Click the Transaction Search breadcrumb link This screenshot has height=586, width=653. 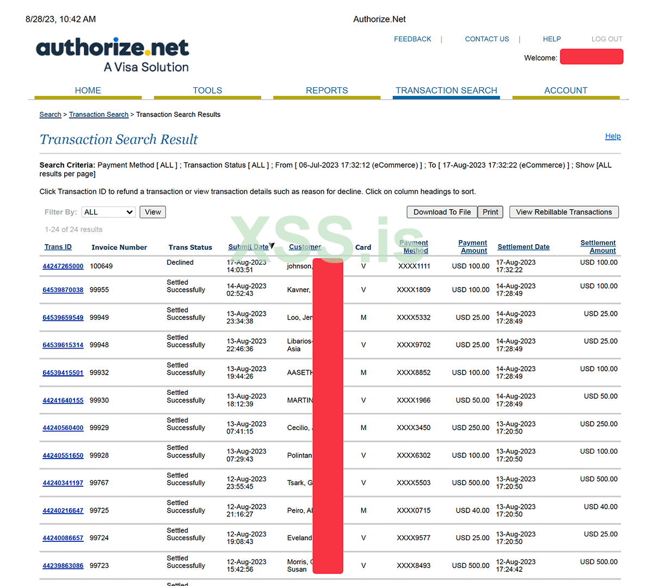(x=98, y=114)
